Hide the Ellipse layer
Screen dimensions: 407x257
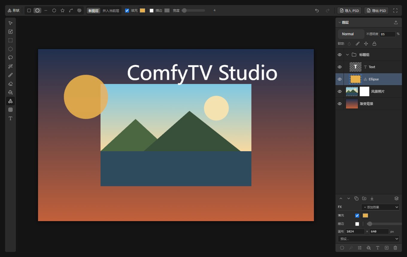coord(340,79)
